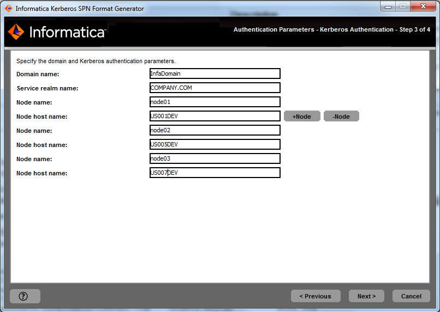Select the node02 Node name field
Screen dimensions: 440x312
[x=215, y=130]
